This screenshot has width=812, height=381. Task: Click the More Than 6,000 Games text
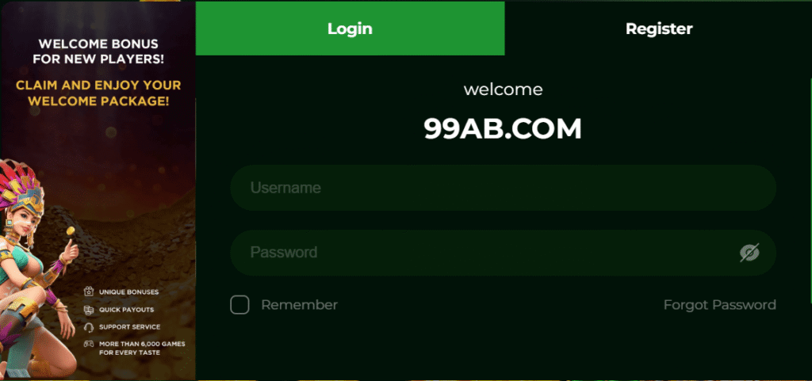tap(142, 348)
